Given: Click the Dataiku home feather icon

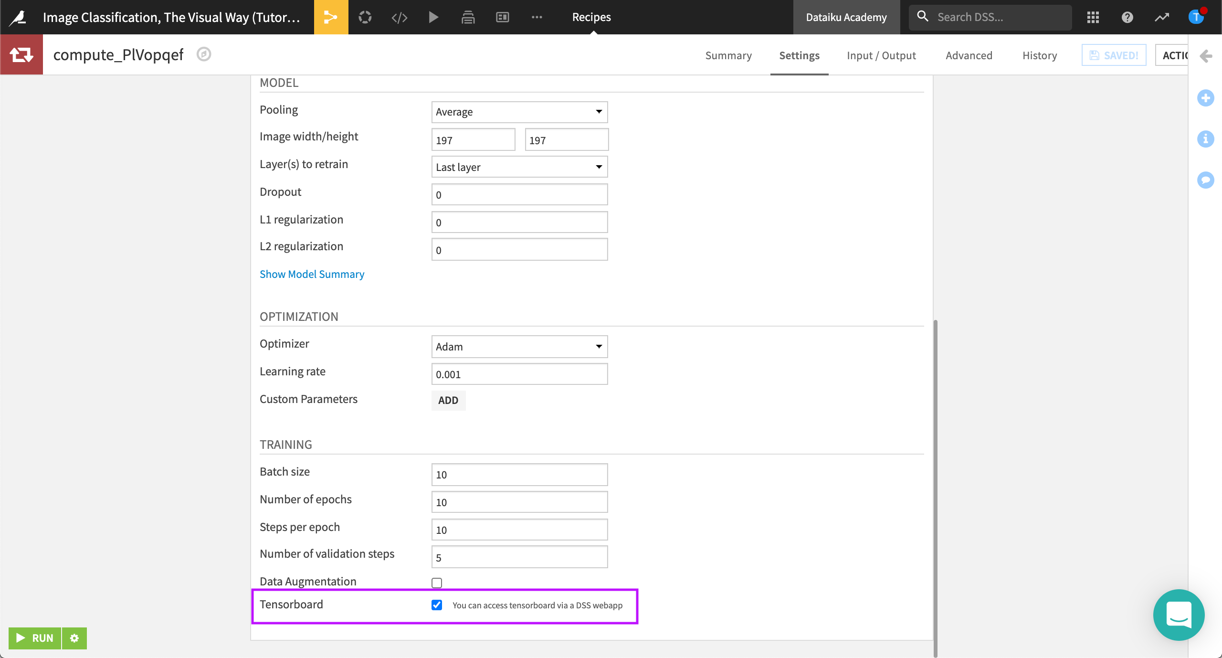Looking at the screenshot, I should 16,16.
